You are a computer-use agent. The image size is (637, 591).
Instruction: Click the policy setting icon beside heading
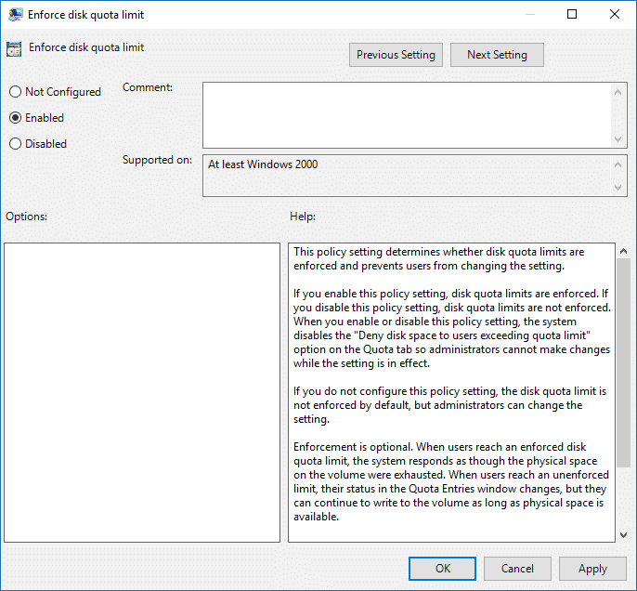tap(14, 48)
